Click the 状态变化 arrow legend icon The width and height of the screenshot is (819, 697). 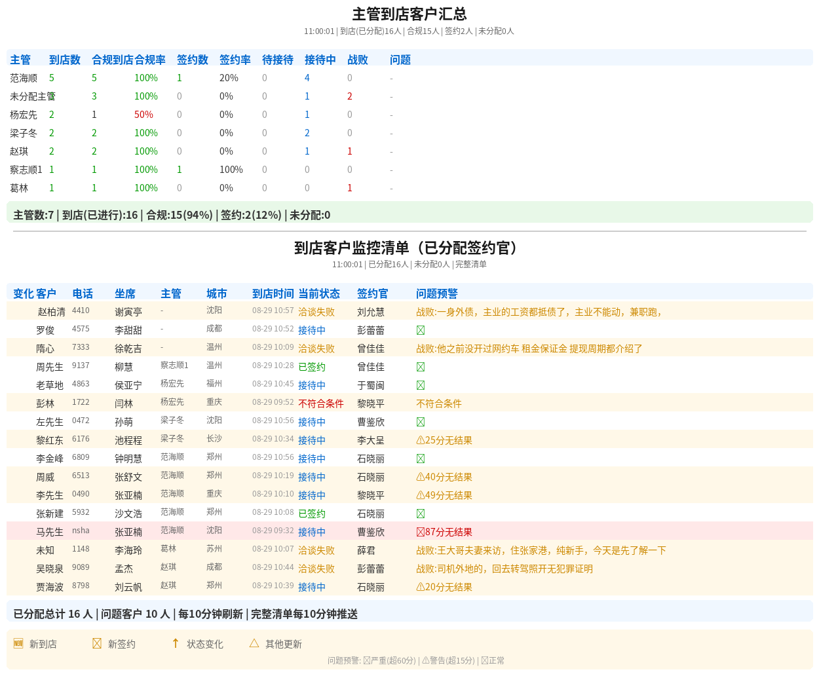pos(176,643)
